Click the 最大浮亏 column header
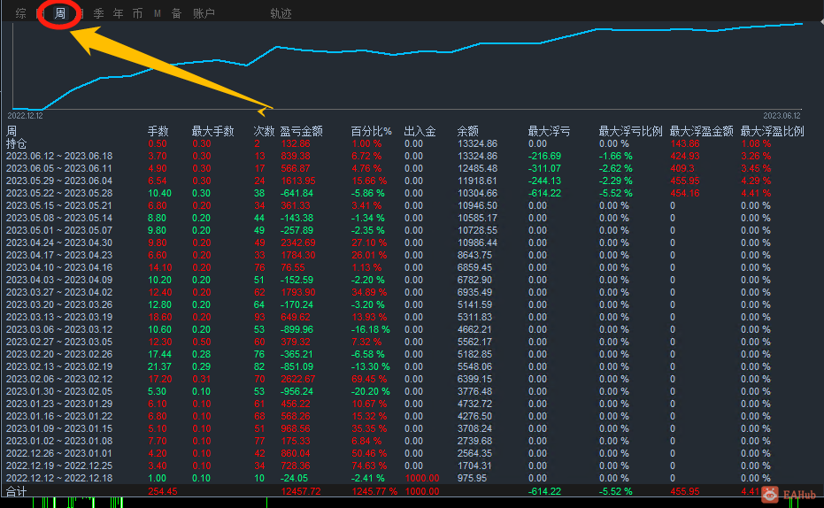This screenshot has height=508, width=824. coord(549,131)
